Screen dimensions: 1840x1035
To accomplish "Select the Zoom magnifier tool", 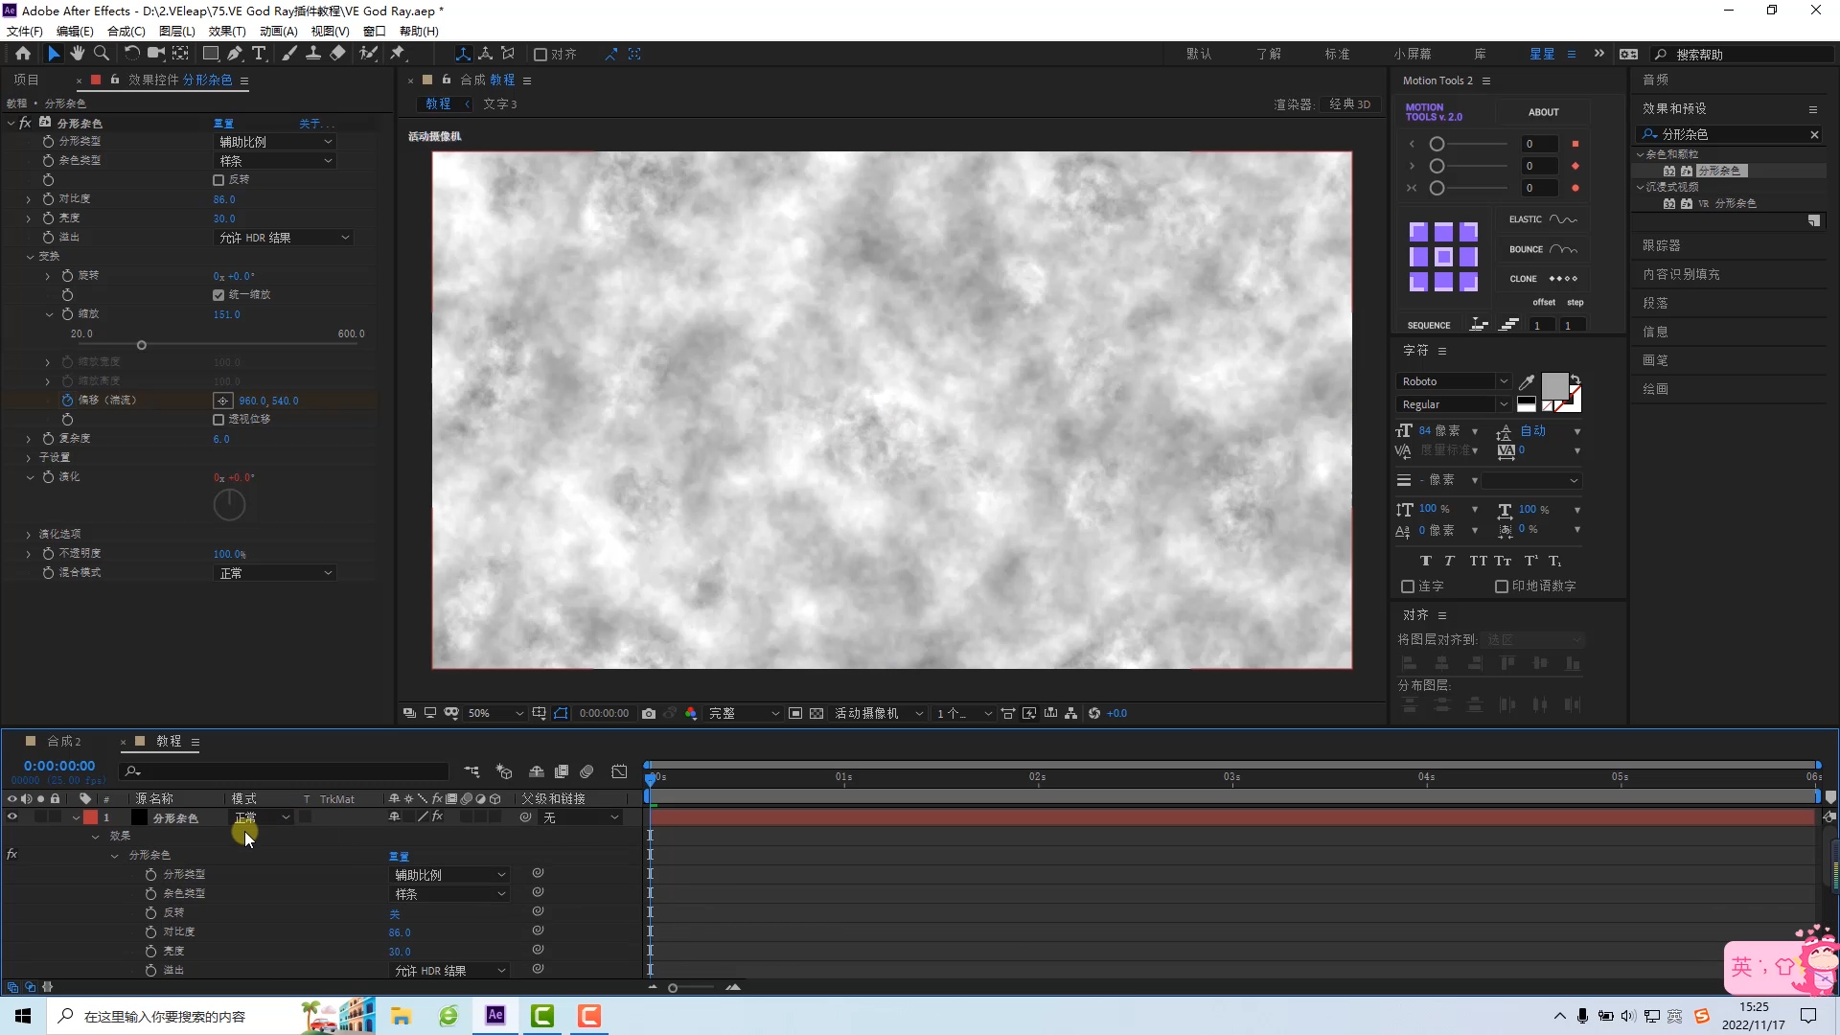I will (x=102, y=54).
